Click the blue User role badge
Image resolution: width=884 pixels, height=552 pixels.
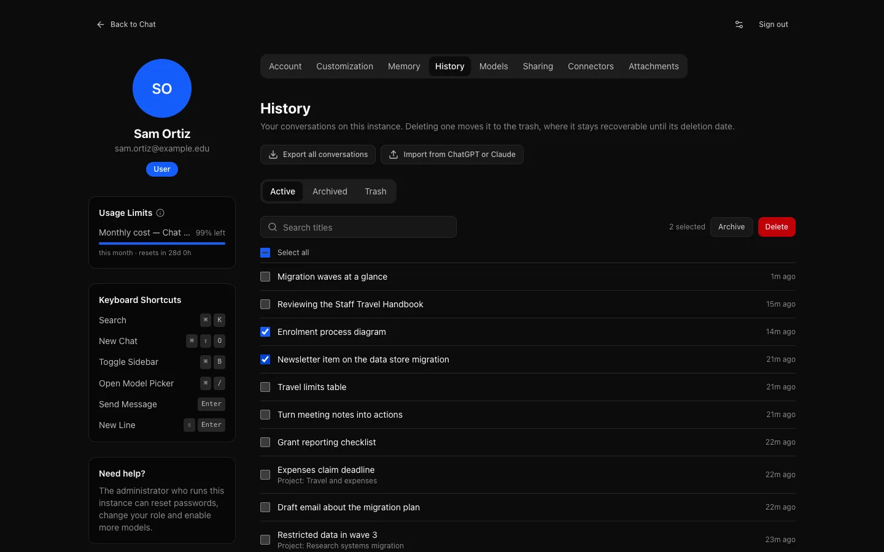coord(162,169)
